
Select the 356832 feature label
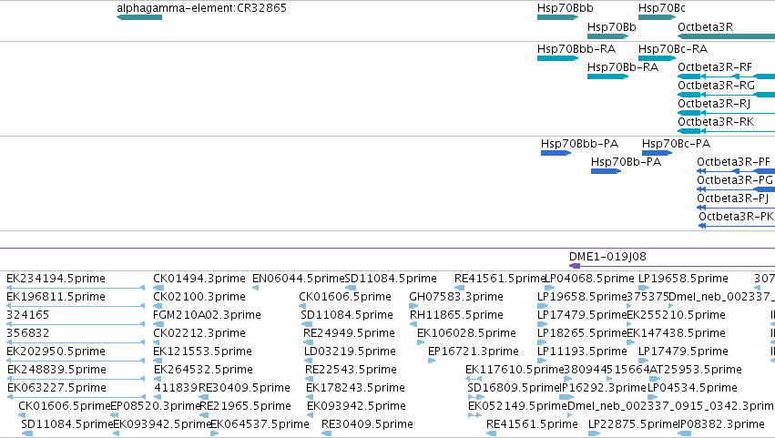tap(28, 333)
